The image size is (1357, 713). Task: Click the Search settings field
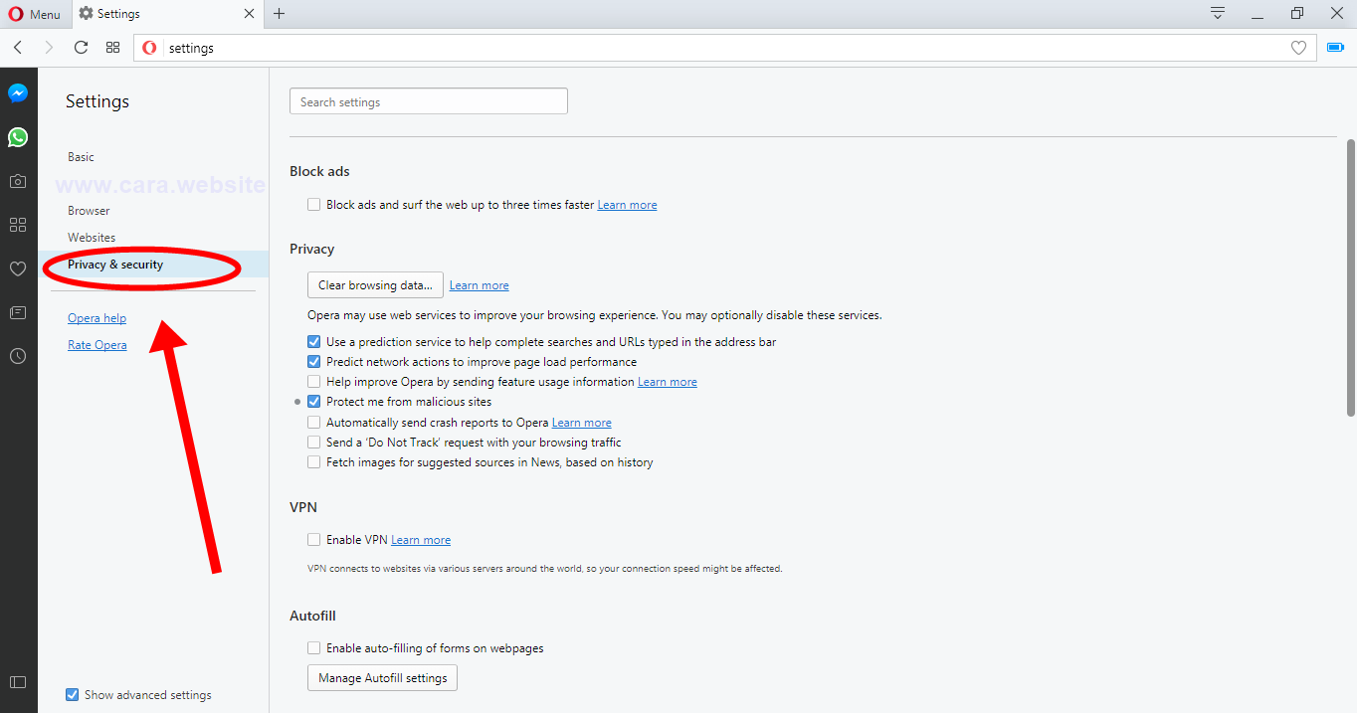pos(429,101)
